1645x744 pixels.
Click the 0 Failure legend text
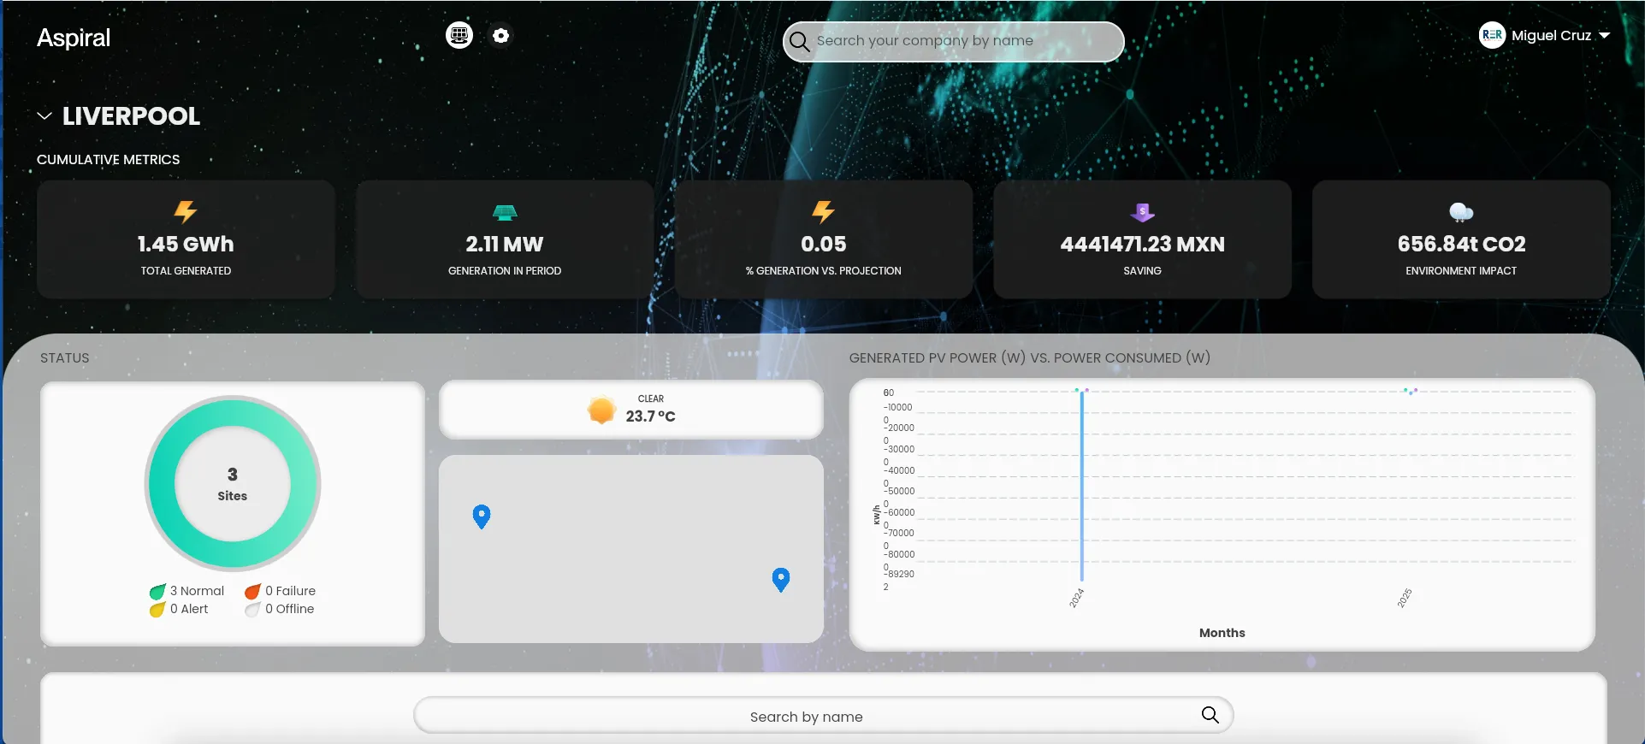[290, 591]
